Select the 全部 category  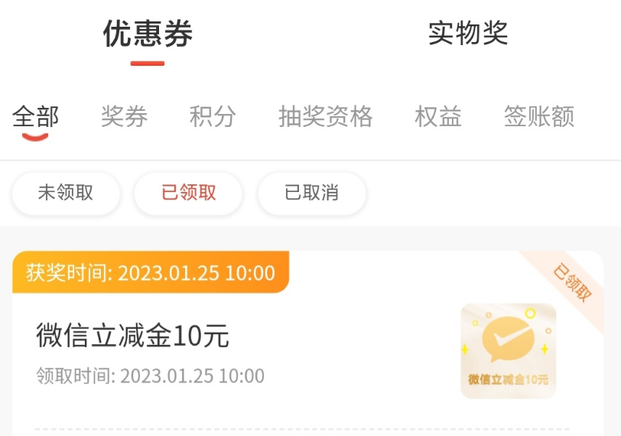pos(36,116)
